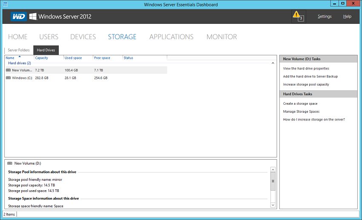Image resolution: width=362 pixels, height=220 pixels.
Task: Select the Windows (C:) drive row
Action: coord(86,78)
